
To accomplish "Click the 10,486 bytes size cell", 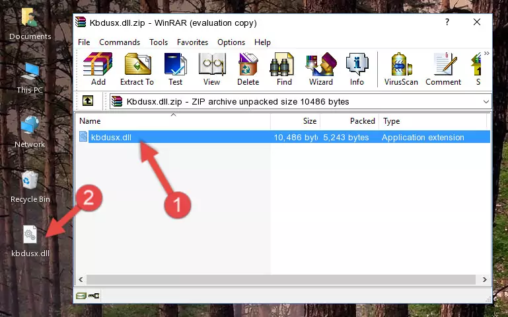I will [x=295, y=137].
